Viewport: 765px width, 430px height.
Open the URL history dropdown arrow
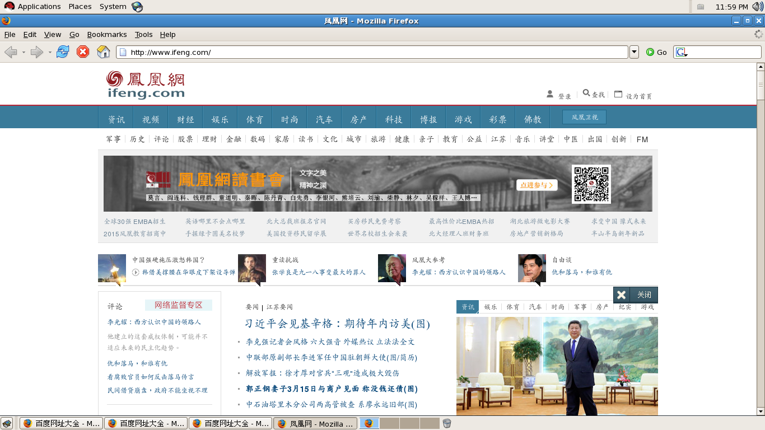(x=634, y=52)
